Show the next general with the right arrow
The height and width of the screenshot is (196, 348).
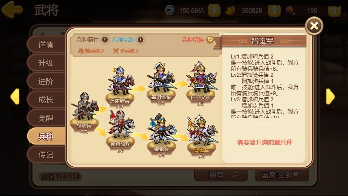330,96
